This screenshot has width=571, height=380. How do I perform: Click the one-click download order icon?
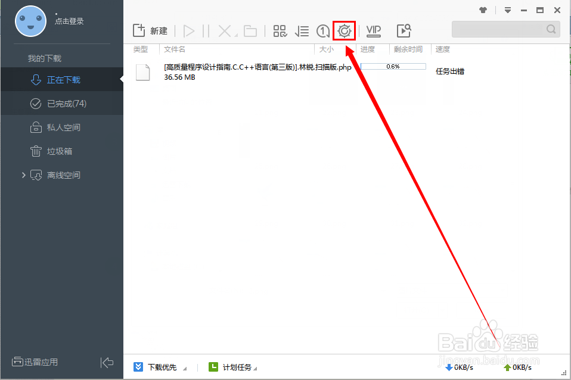tap(323, 30)
